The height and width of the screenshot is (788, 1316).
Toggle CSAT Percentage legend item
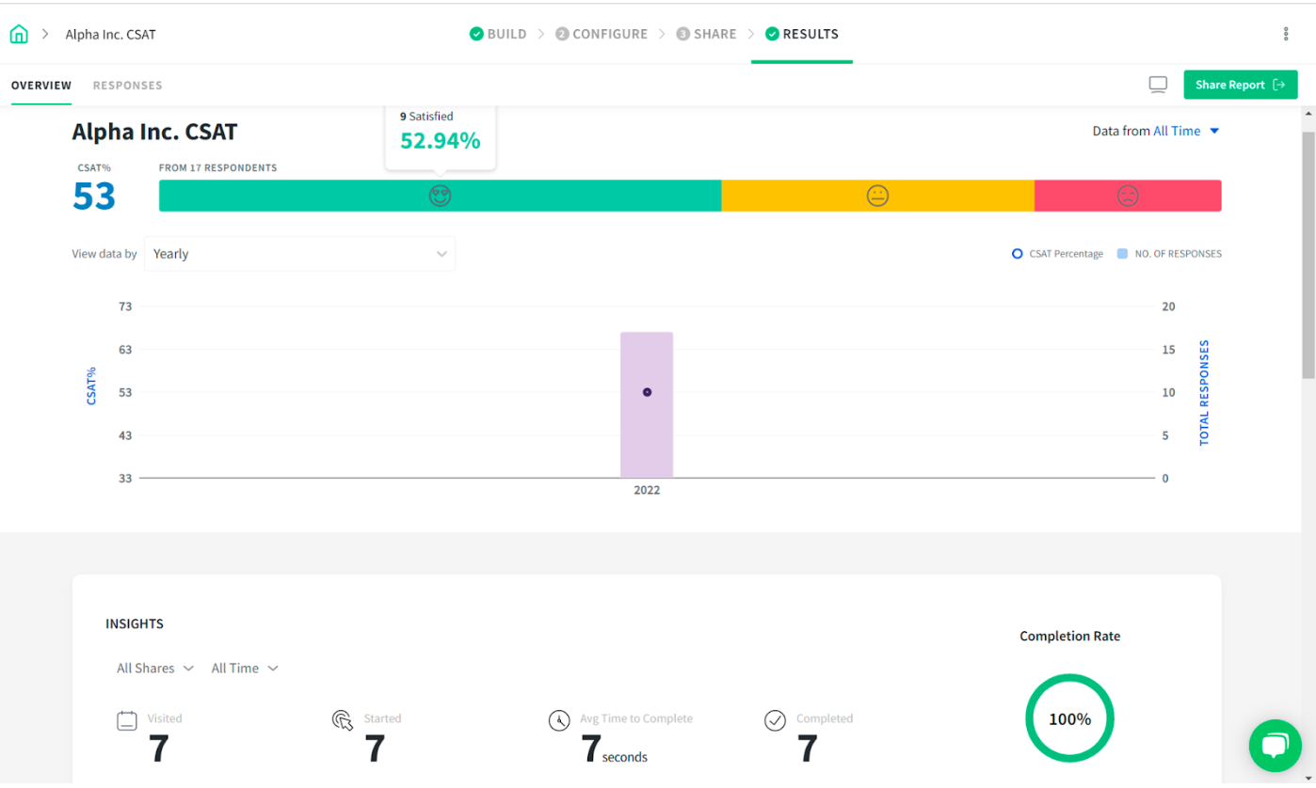[1057, 254]
